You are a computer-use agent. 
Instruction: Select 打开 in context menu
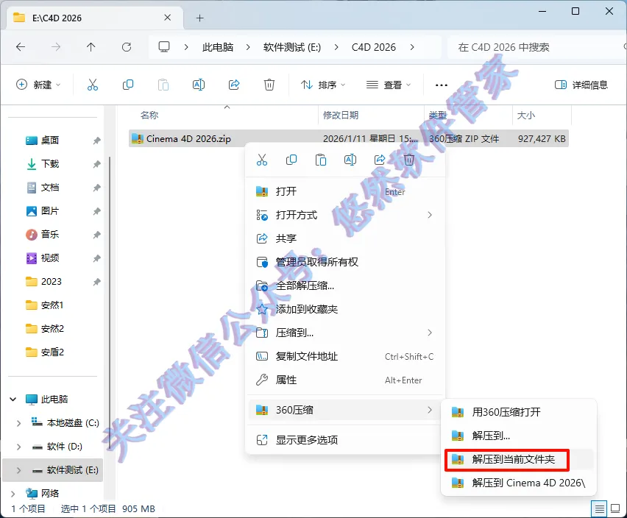click(344, 191)
